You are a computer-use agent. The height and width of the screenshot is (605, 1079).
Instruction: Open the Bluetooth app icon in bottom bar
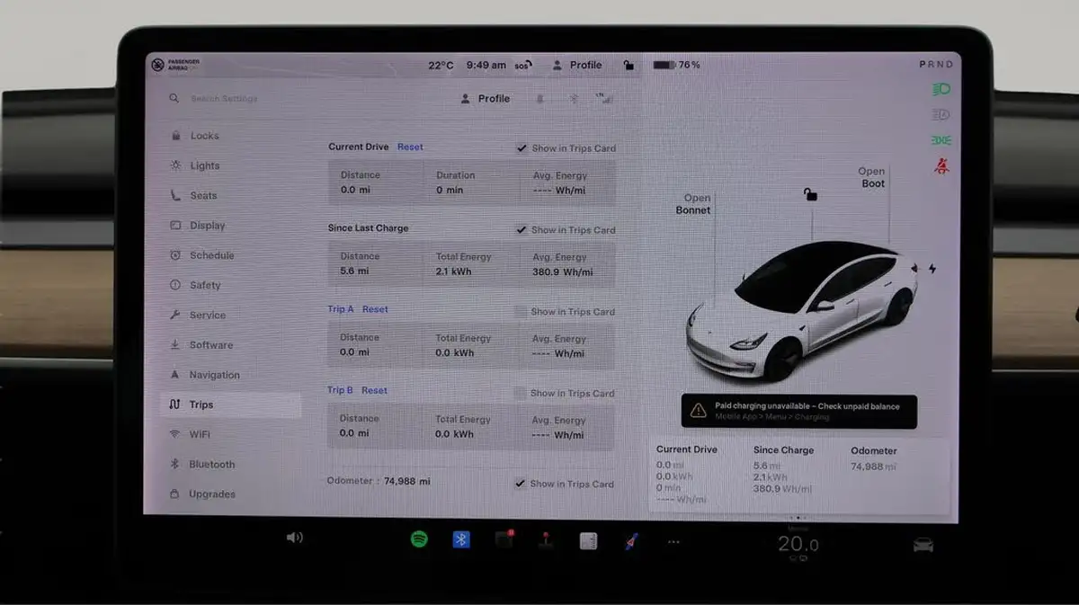pyautogui.click(x=461, y=539)
